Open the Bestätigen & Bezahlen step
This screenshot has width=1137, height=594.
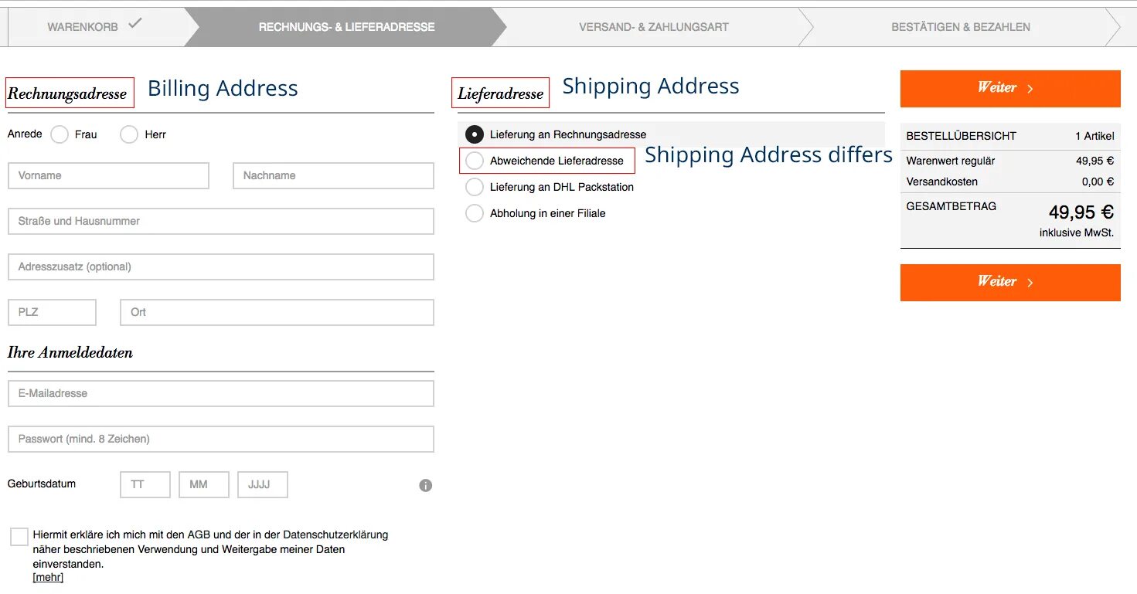(x=960, y=27)
